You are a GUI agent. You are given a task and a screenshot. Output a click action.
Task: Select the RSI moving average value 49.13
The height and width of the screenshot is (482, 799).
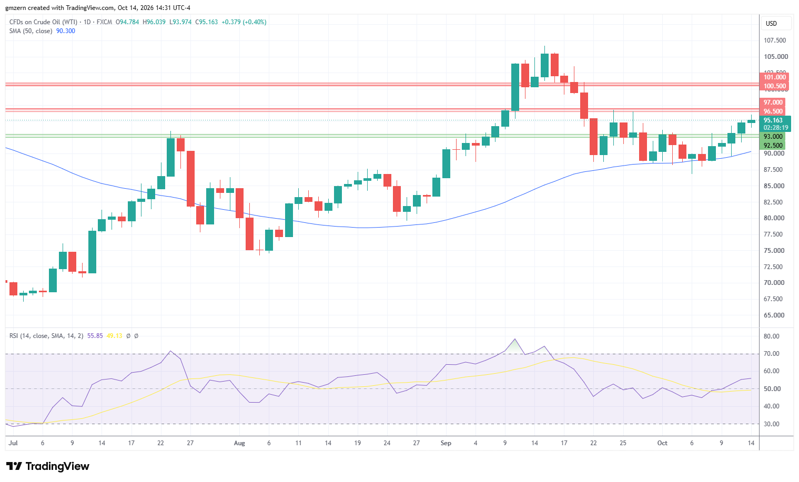point(114,336)
